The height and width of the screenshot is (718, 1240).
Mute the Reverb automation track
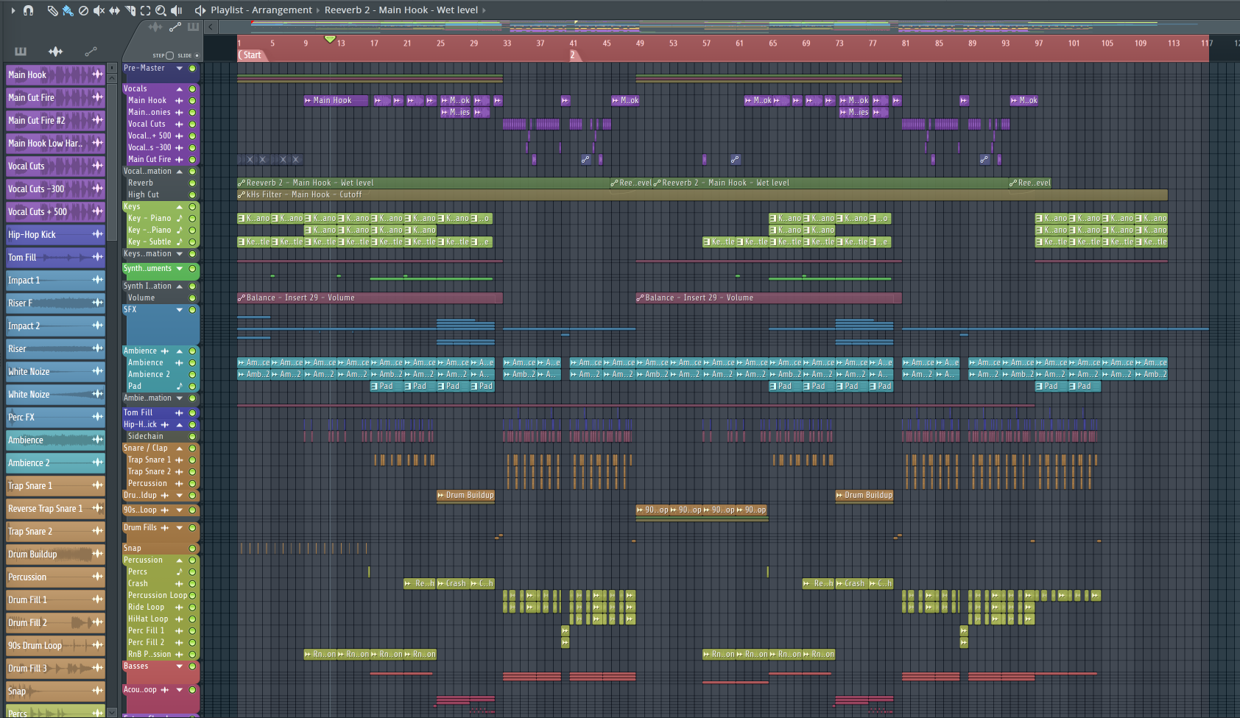[x=192, y=183]
